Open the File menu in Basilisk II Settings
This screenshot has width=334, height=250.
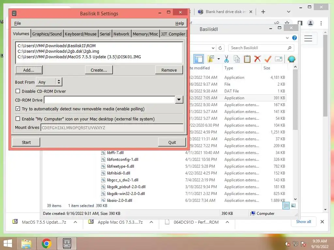18,23
